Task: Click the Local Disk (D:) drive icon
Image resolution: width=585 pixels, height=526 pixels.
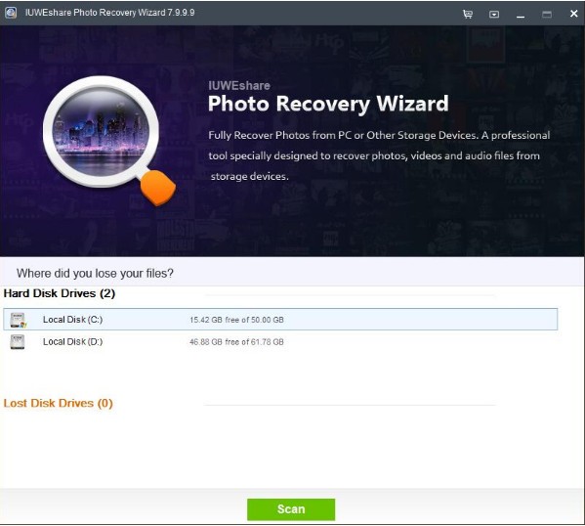Action: (x=18, y=342)
